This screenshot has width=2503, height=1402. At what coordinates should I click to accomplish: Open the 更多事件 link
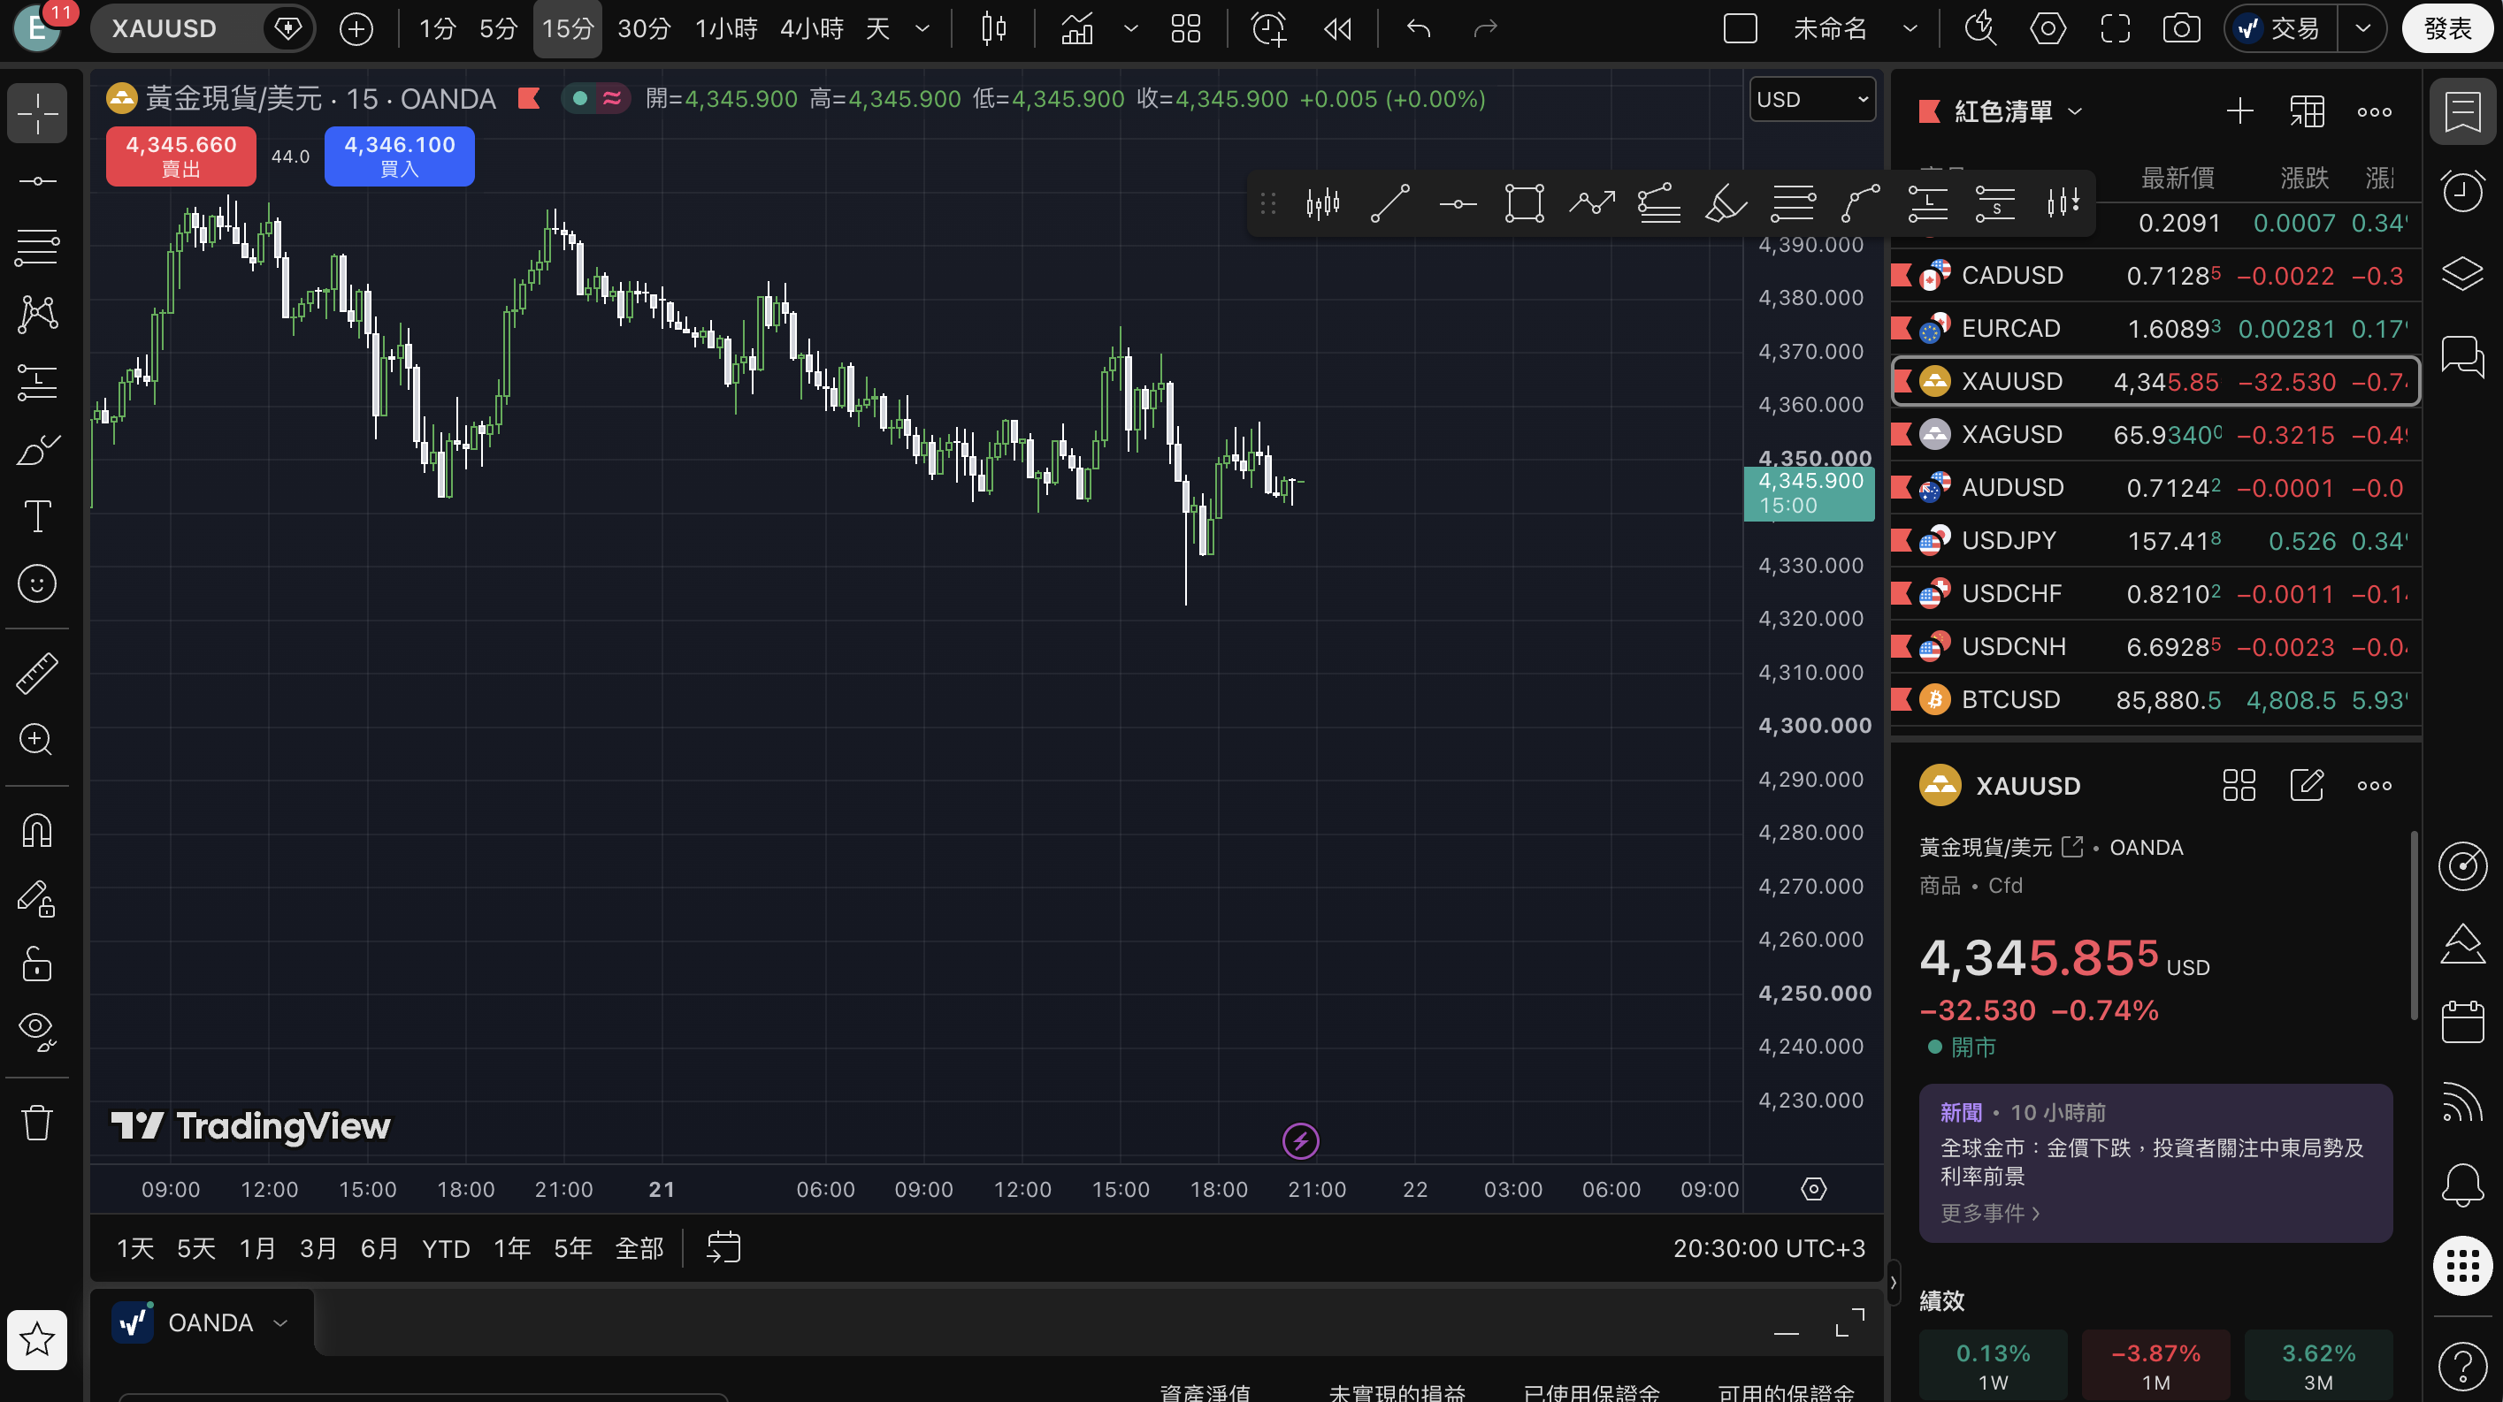1989,1213
